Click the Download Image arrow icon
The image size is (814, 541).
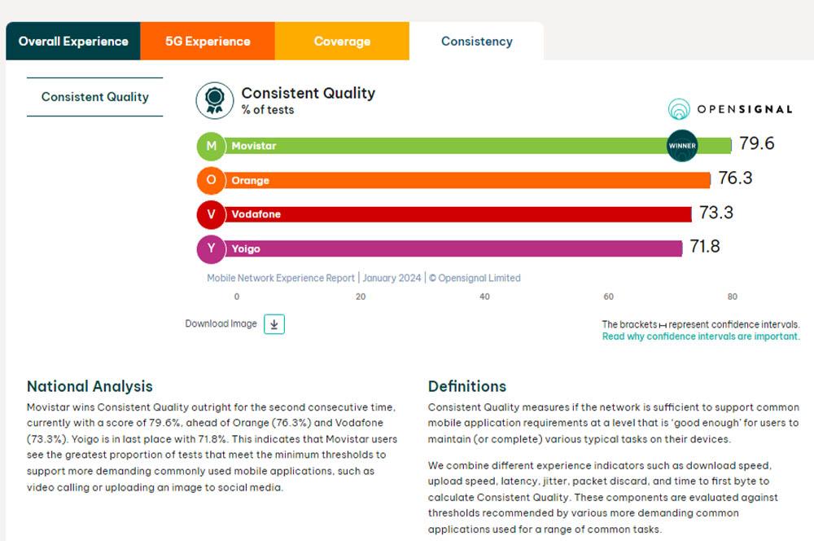[x=274, y=324]
